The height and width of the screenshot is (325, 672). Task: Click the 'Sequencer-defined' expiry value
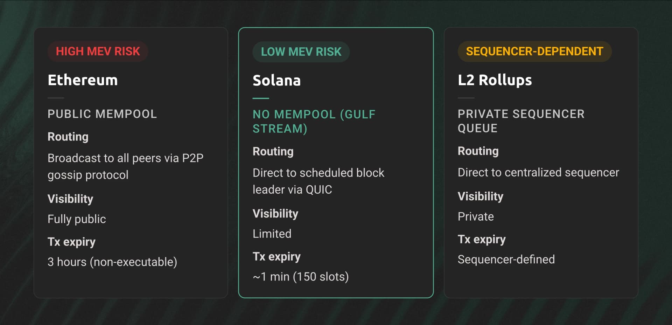tap(506, 259)
